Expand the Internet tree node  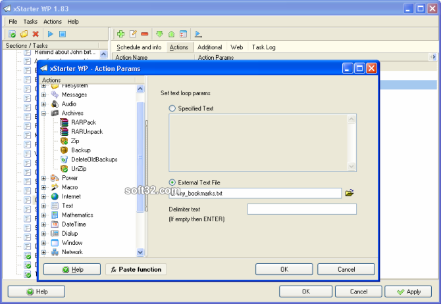[44, 196]
